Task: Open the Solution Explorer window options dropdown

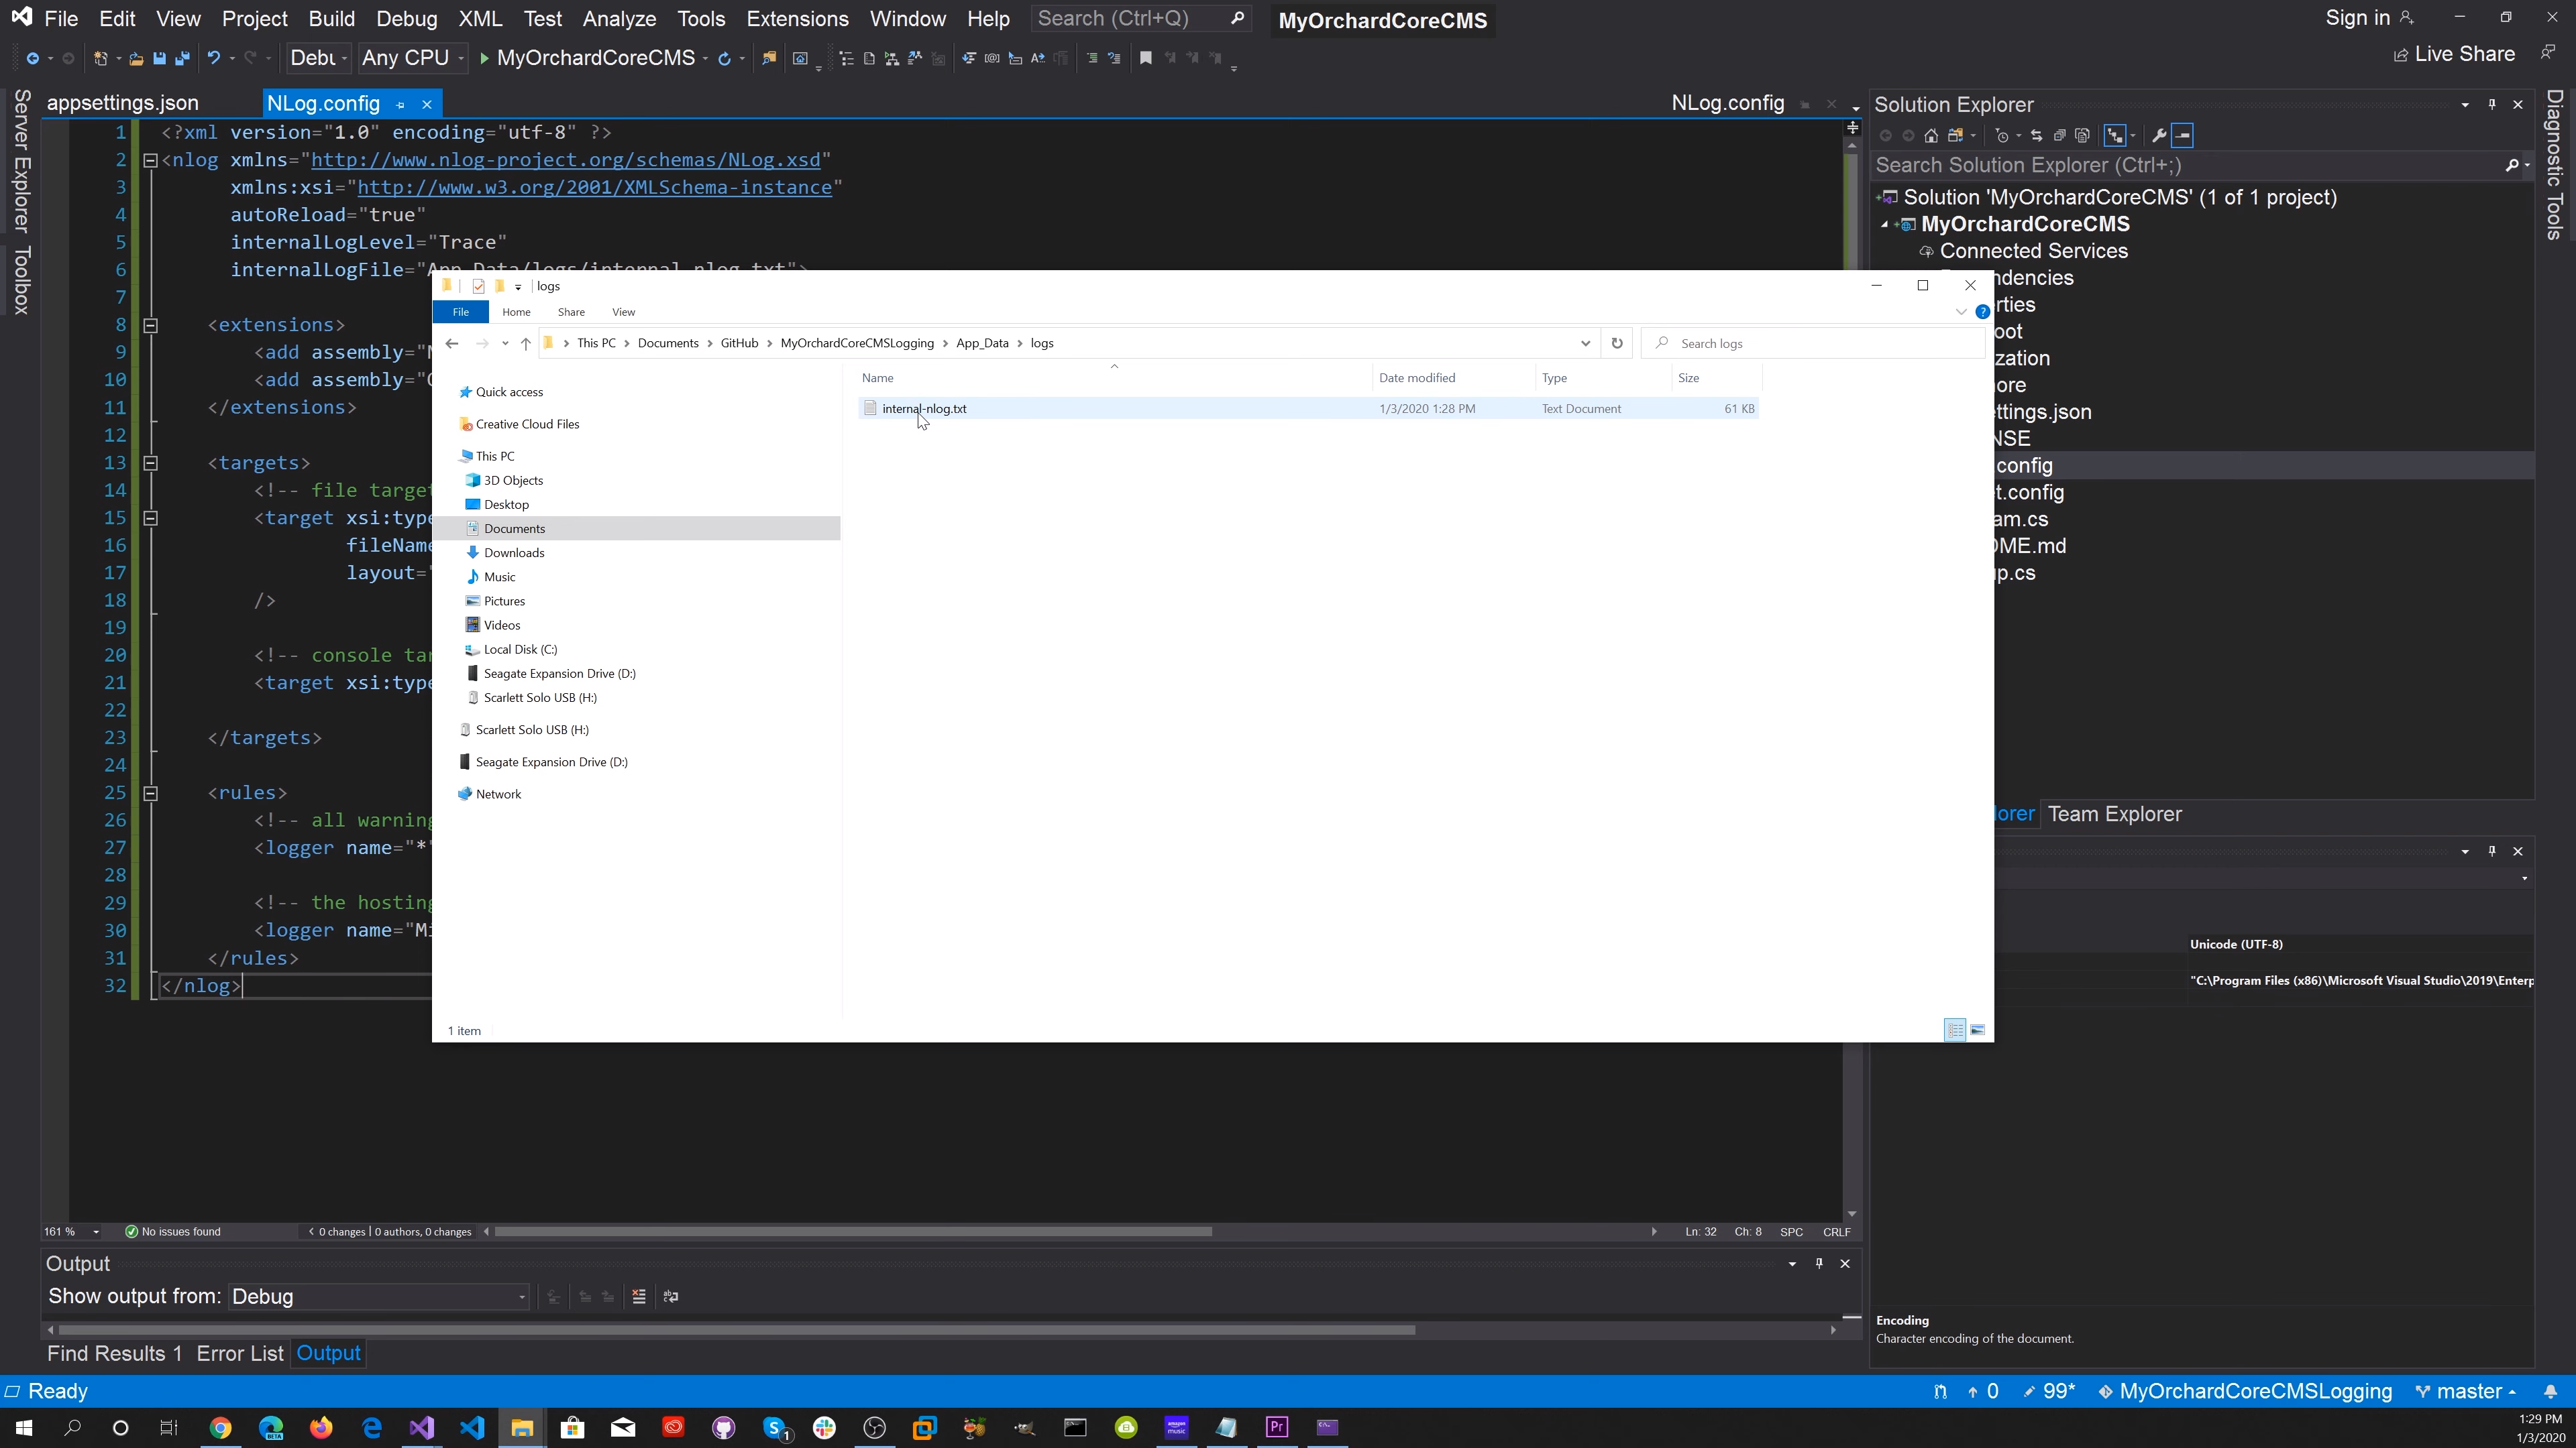Action: point(2465,105)
